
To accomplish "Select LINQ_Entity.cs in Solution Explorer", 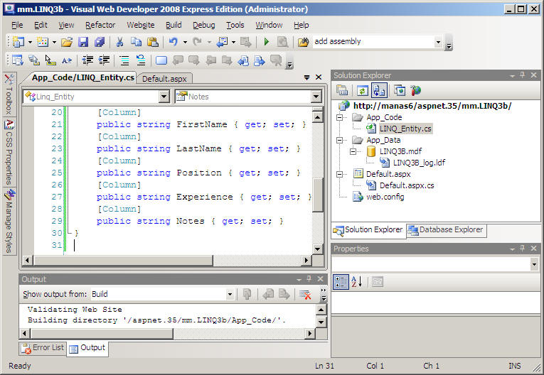I will 405,129.
